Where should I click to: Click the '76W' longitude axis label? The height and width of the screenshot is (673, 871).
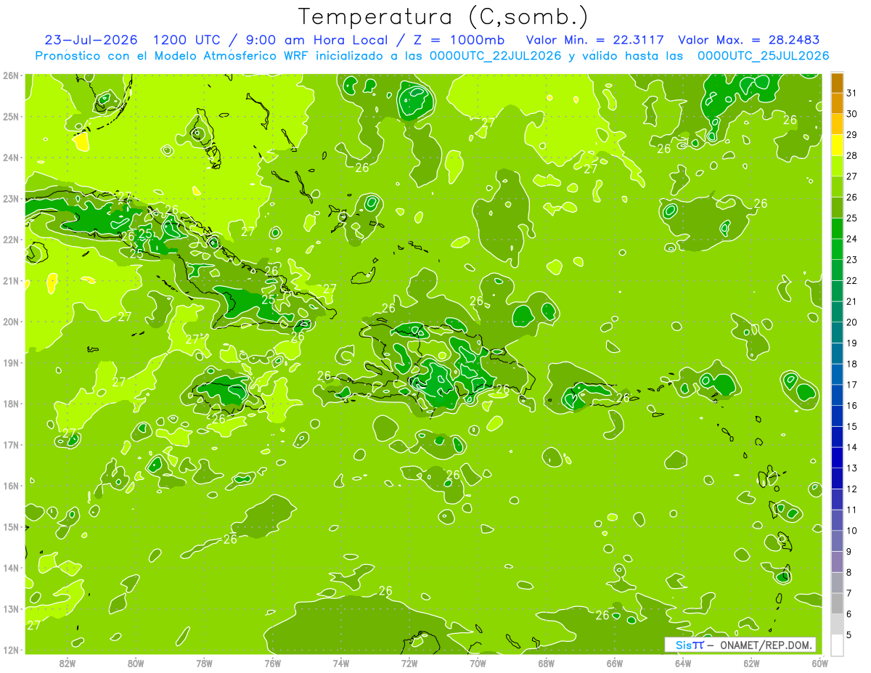pos(273,663)
